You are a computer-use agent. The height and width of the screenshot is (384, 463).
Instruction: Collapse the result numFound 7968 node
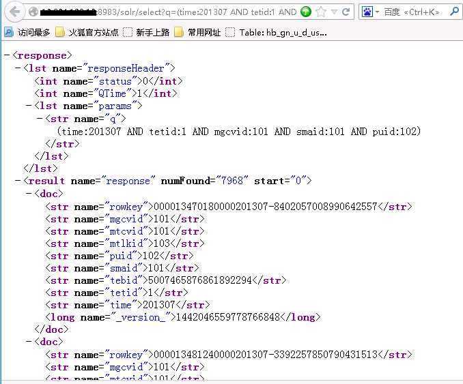pyautogui.click(x=18, y=180)
